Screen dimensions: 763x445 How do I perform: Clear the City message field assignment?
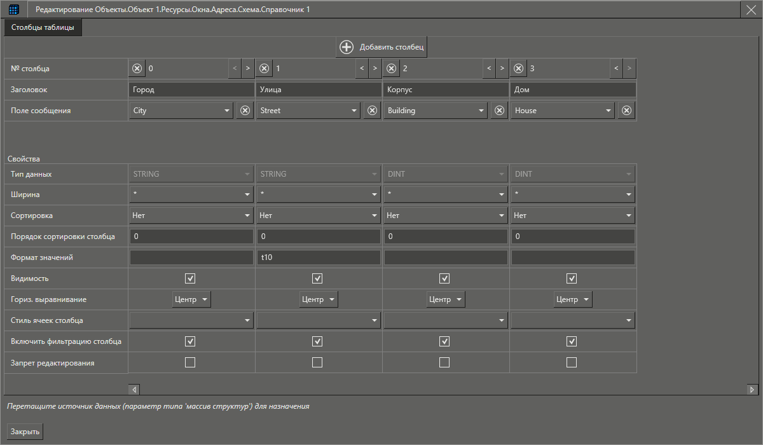245,111
